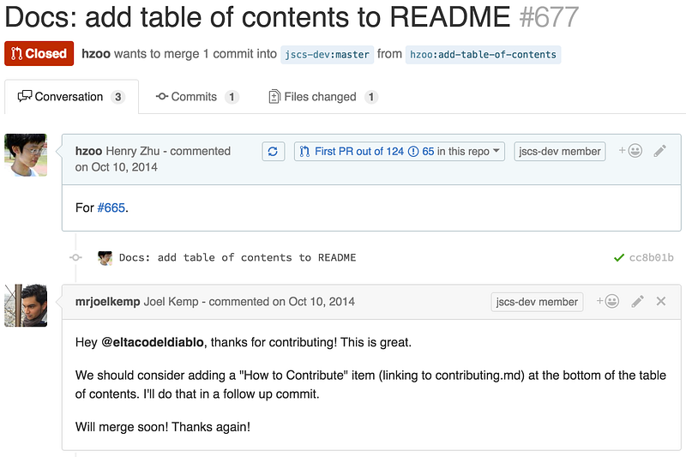Click the commit node icon on the timeline
The height and width of the screenshot is (457, 686).
coord(75,257)
